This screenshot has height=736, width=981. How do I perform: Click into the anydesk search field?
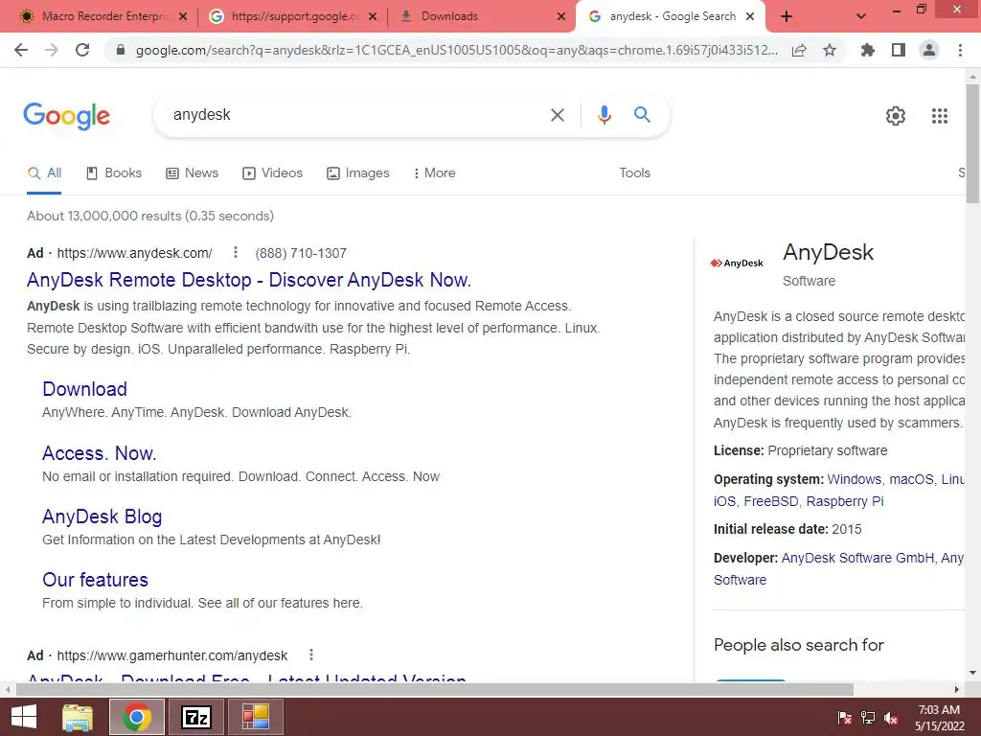point(351,115)
